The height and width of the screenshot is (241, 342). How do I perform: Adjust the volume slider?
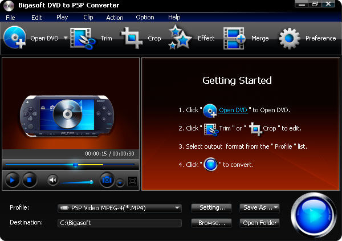coord(76,182)
